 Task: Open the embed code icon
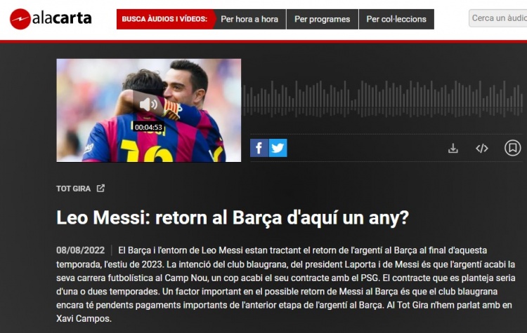[x=481, y=148]
